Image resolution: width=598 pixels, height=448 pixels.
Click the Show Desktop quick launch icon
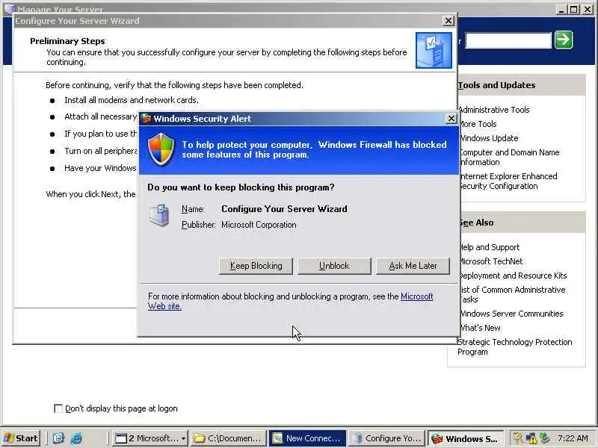click(58, 438)
